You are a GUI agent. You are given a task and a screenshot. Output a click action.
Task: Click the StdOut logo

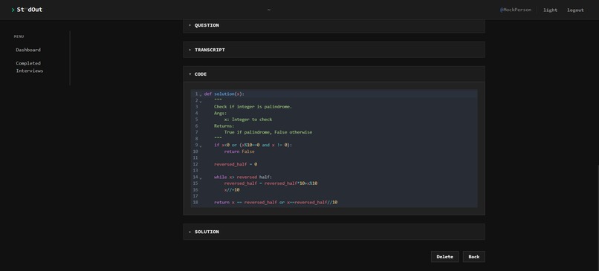(27, 10)
